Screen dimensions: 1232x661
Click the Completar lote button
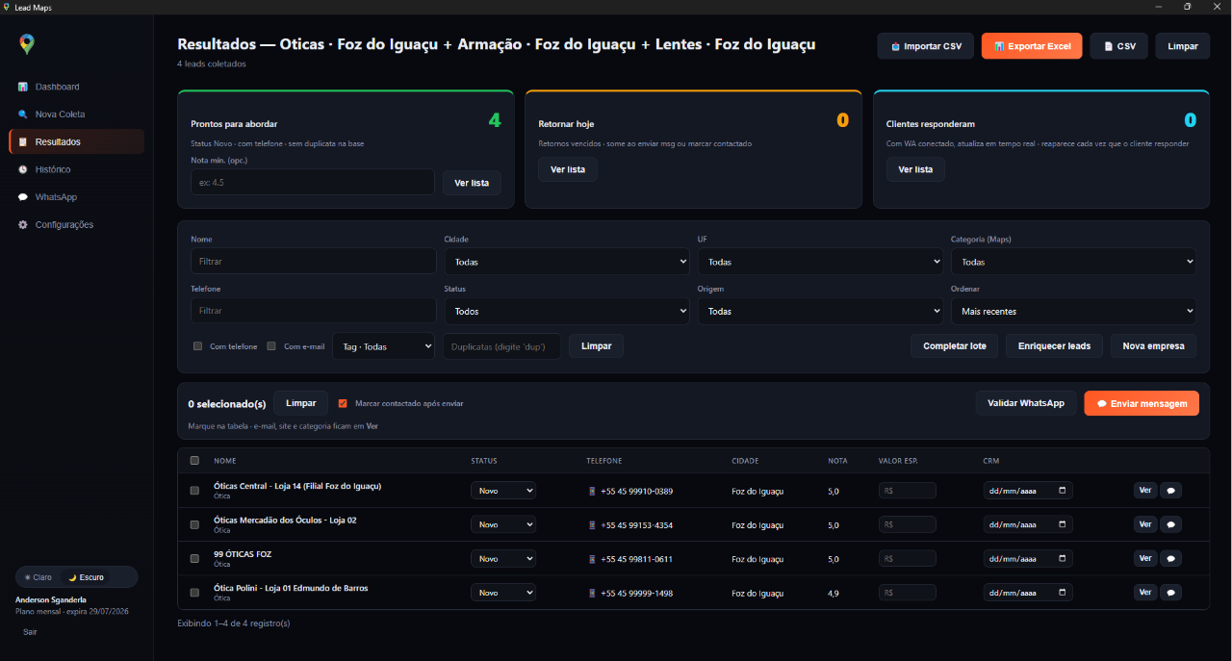pos(955,346)
